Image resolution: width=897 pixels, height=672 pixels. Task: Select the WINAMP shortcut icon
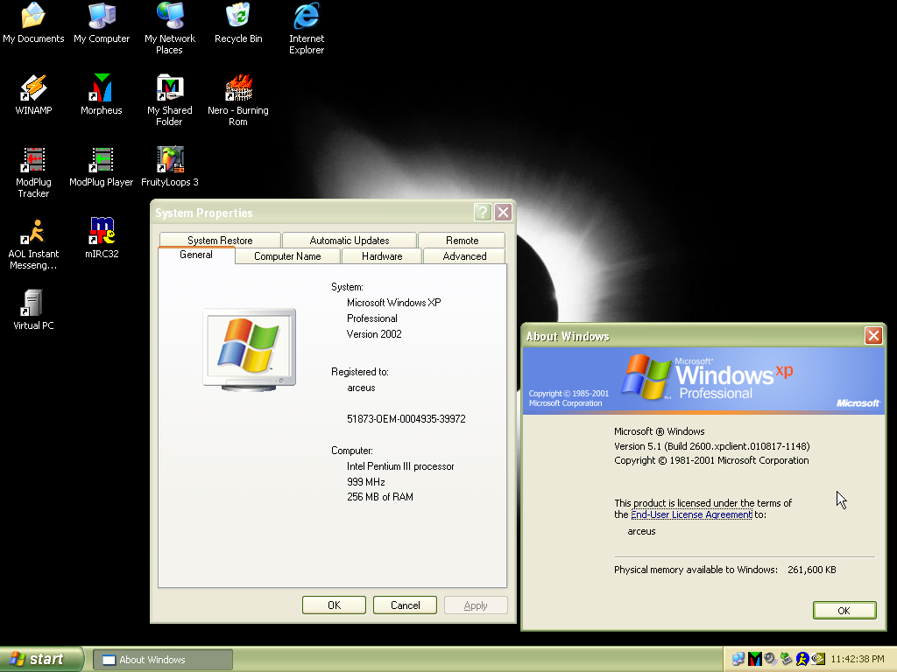(33, 95)
